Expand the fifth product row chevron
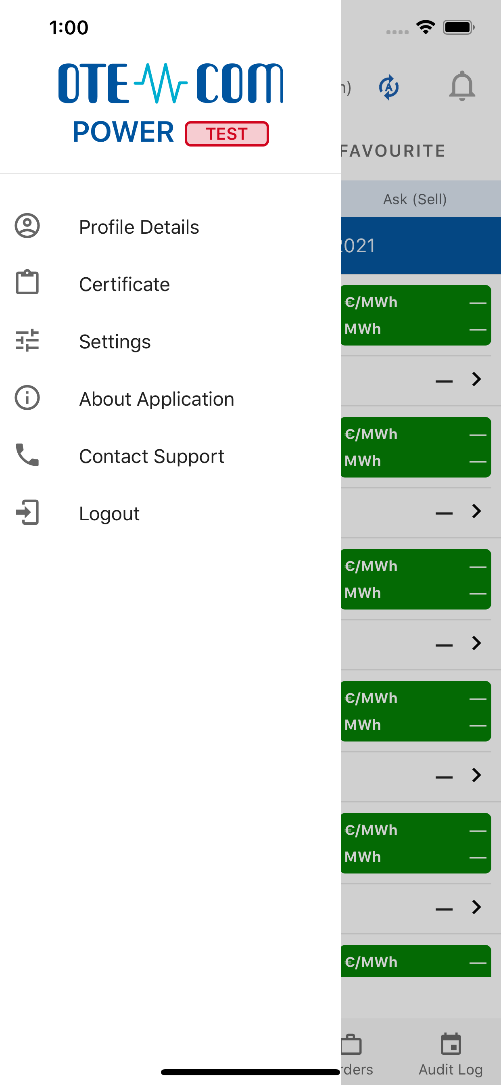 (476, 907)
